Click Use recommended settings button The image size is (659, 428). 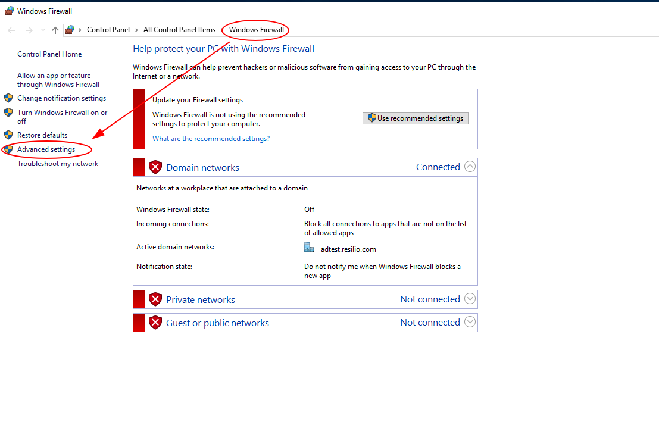tap(415, 118)
